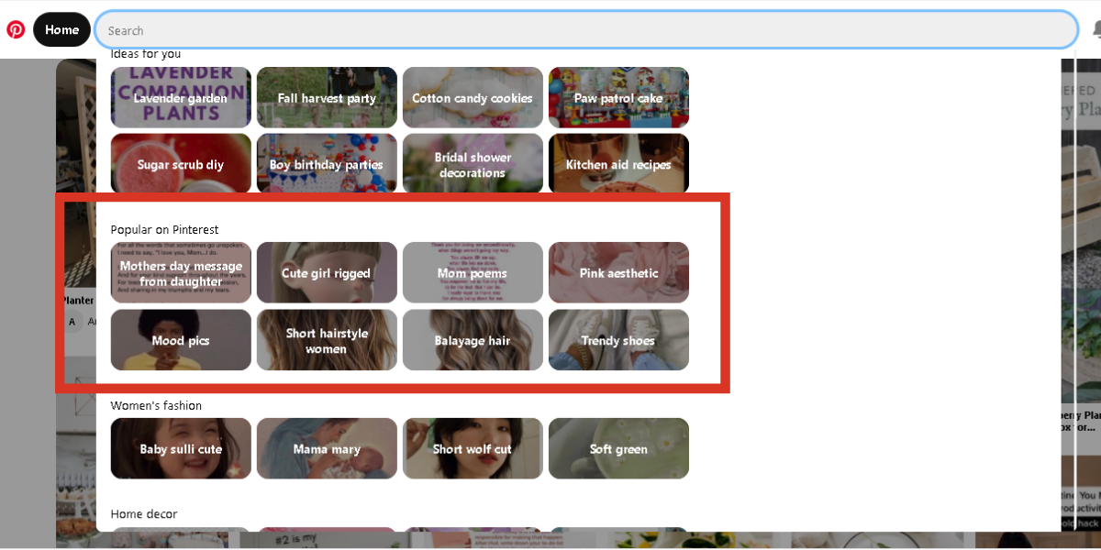Select the Lavender garden idea tile
The width and height of the screenshot is (1101, 550).
(x=181, y=97)
